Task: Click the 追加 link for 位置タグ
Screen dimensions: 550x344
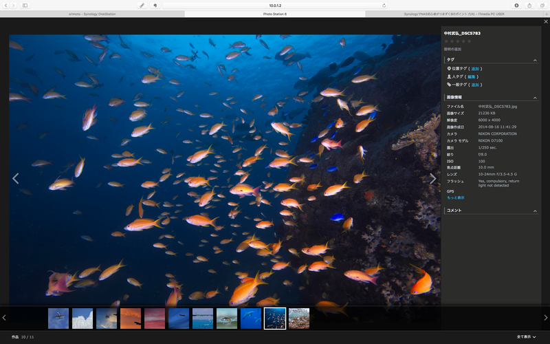Action: [475, 69]
